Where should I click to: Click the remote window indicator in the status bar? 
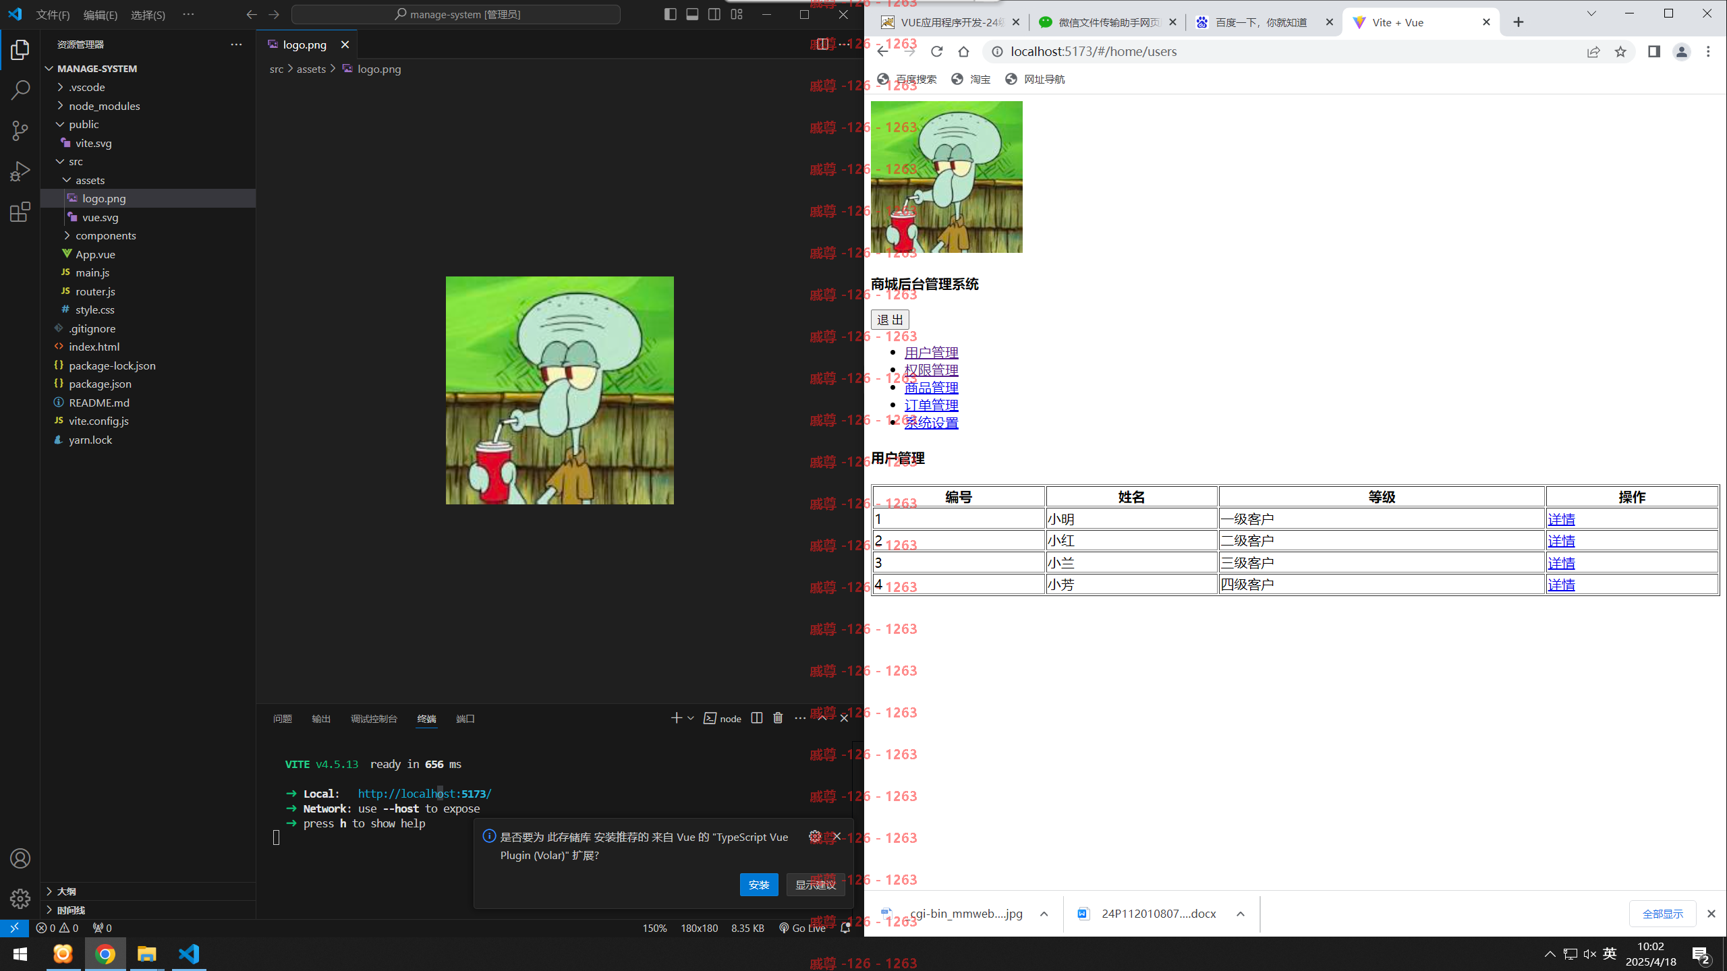14,928
